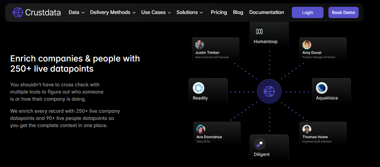Image resolution: width=380 pixels, height=167 pixels.
Task: Click the 'Enrich companies & people' headline
Action: click(75, 64)
